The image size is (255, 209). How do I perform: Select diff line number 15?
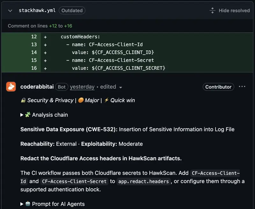click(x=34, y=60)
